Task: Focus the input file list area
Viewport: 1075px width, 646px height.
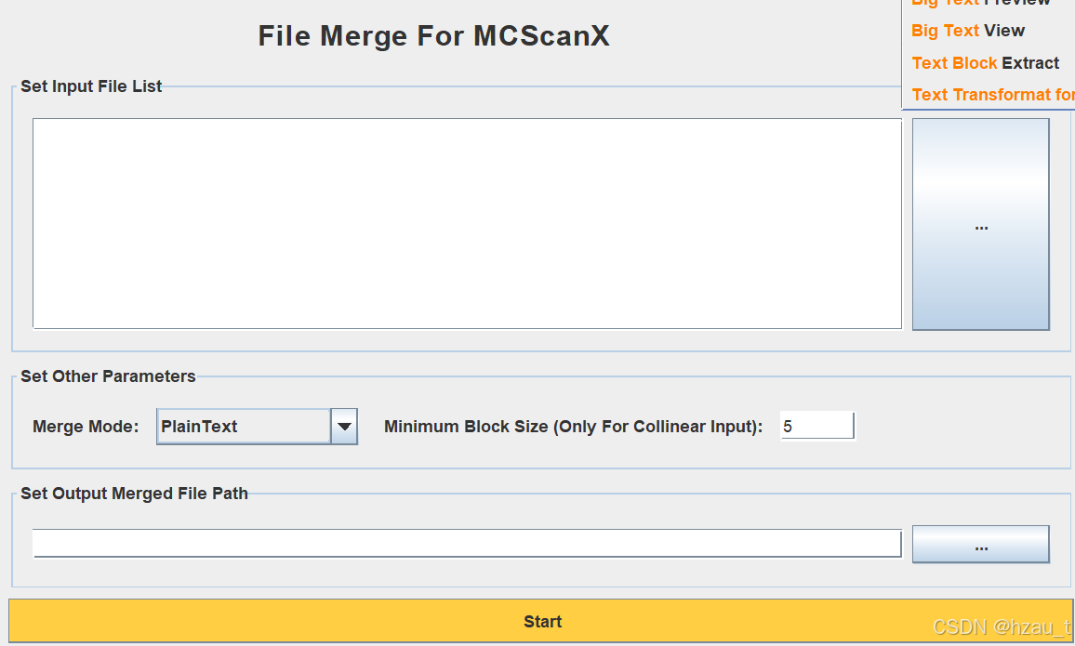Action: pos(467,223)
